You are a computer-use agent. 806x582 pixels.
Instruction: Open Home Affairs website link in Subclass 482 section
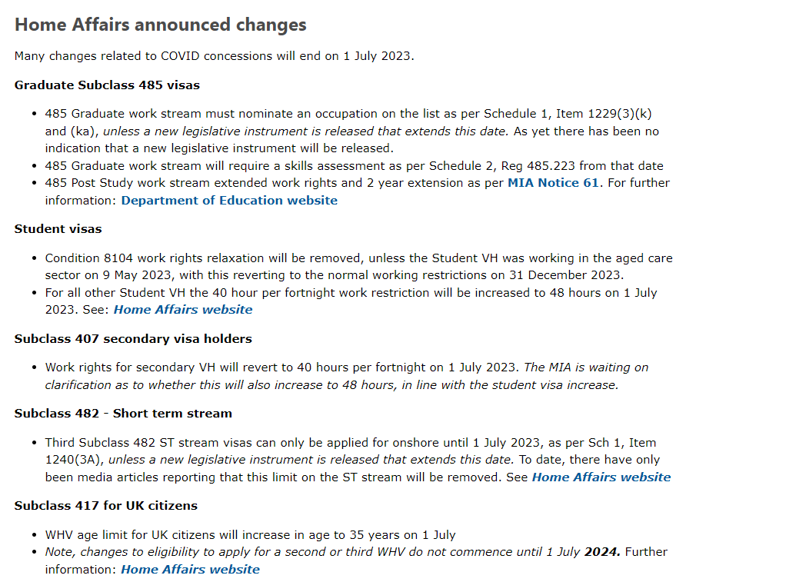click(x=601, y=477)
